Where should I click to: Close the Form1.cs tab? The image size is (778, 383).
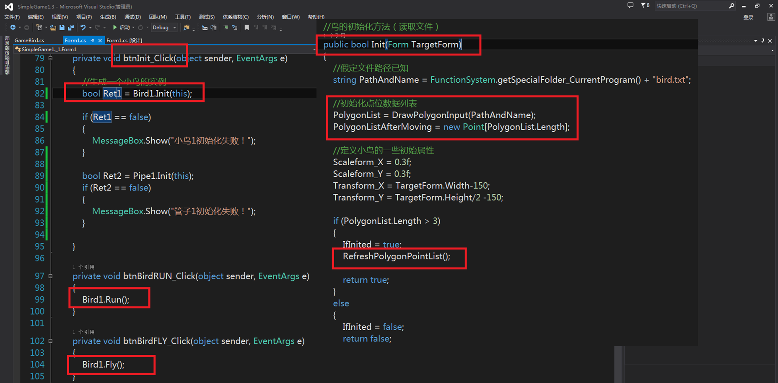tap(100, 40)
